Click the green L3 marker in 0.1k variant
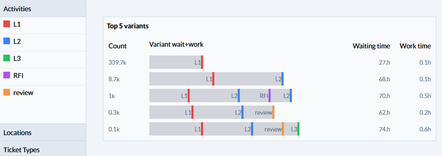 (x=298, y=129)
